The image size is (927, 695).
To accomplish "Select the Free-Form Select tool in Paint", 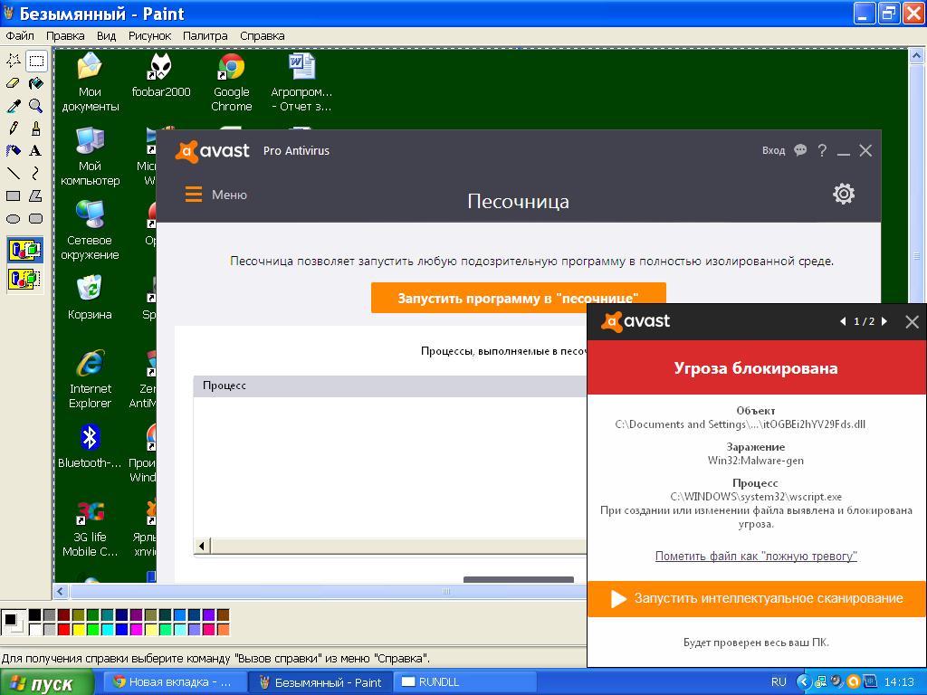I will point(13,61).
